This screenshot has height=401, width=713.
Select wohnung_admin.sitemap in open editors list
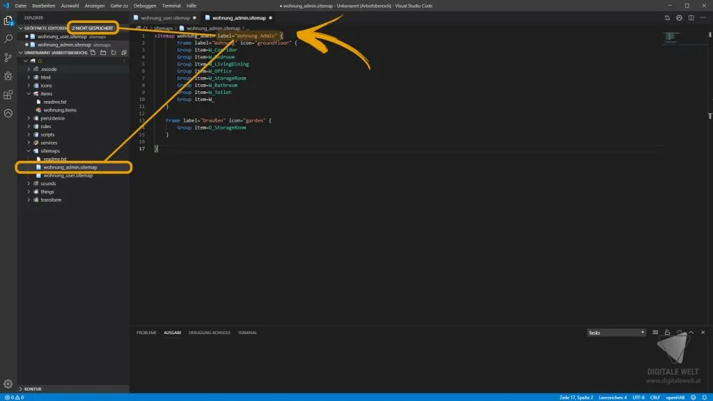coord(65,45)
